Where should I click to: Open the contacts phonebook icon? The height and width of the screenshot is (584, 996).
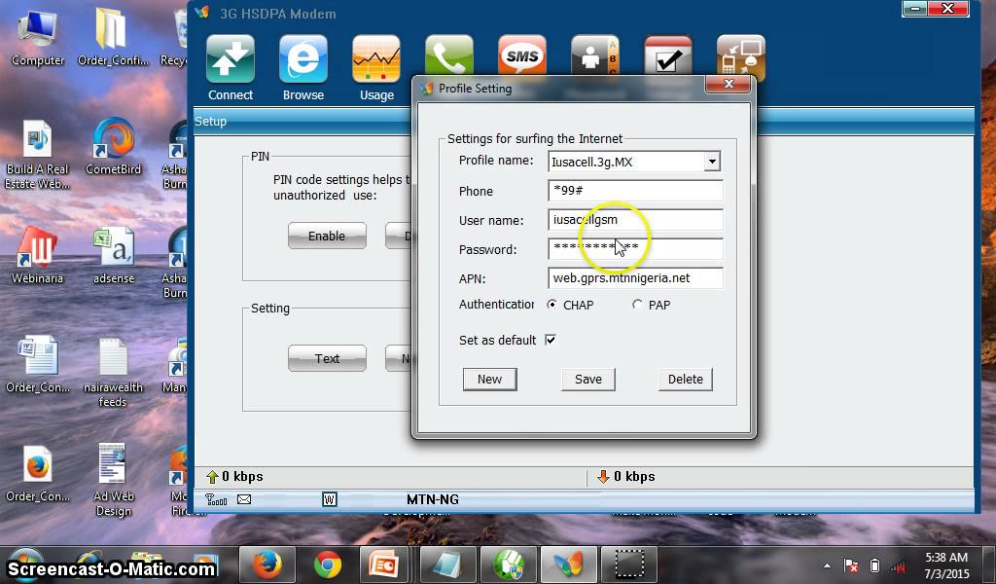tap(595, 55)
